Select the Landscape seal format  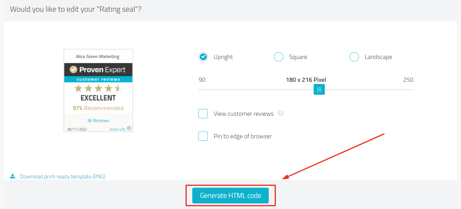click(354, 57)
